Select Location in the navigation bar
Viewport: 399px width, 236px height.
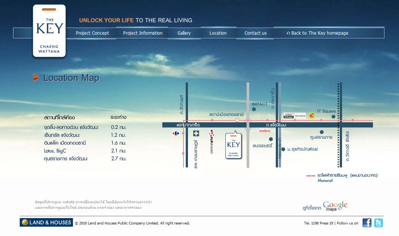click(x=218, y=33)
